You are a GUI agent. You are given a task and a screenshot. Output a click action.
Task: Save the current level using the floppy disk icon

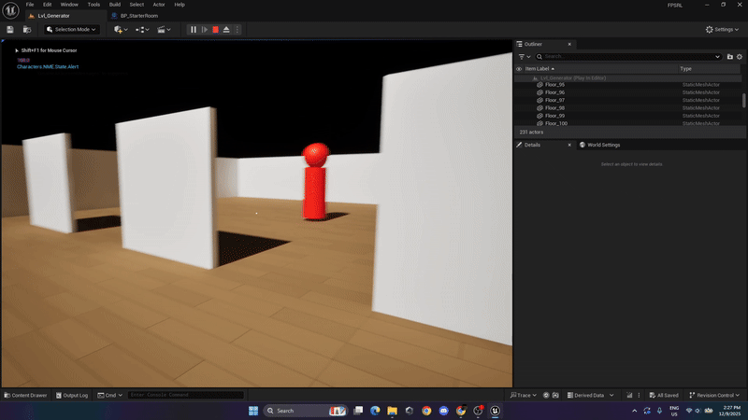pos(10,29)
